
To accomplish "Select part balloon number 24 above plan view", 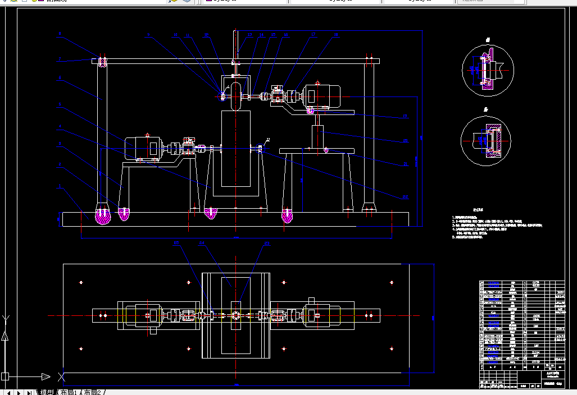I will (202, 243).
